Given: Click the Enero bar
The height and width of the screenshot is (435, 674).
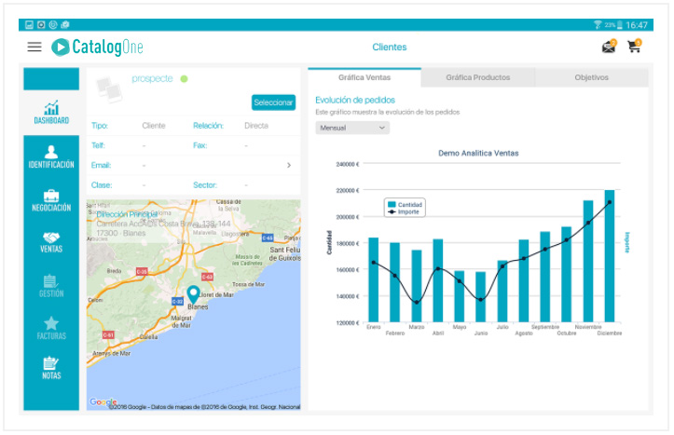Looking at the screenshot, I should pos(374,279).
